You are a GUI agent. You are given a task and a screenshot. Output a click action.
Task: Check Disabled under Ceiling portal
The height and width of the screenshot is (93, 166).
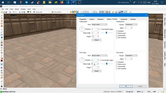(117, 31)
